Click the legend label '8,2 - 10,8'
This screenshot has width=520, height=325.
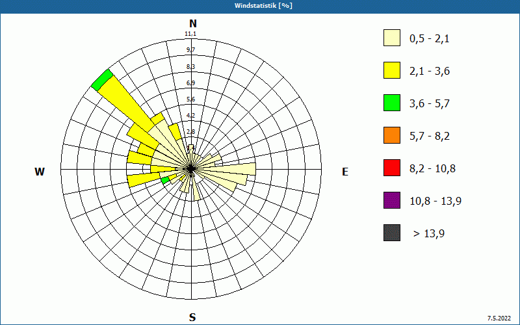[432, 169]
